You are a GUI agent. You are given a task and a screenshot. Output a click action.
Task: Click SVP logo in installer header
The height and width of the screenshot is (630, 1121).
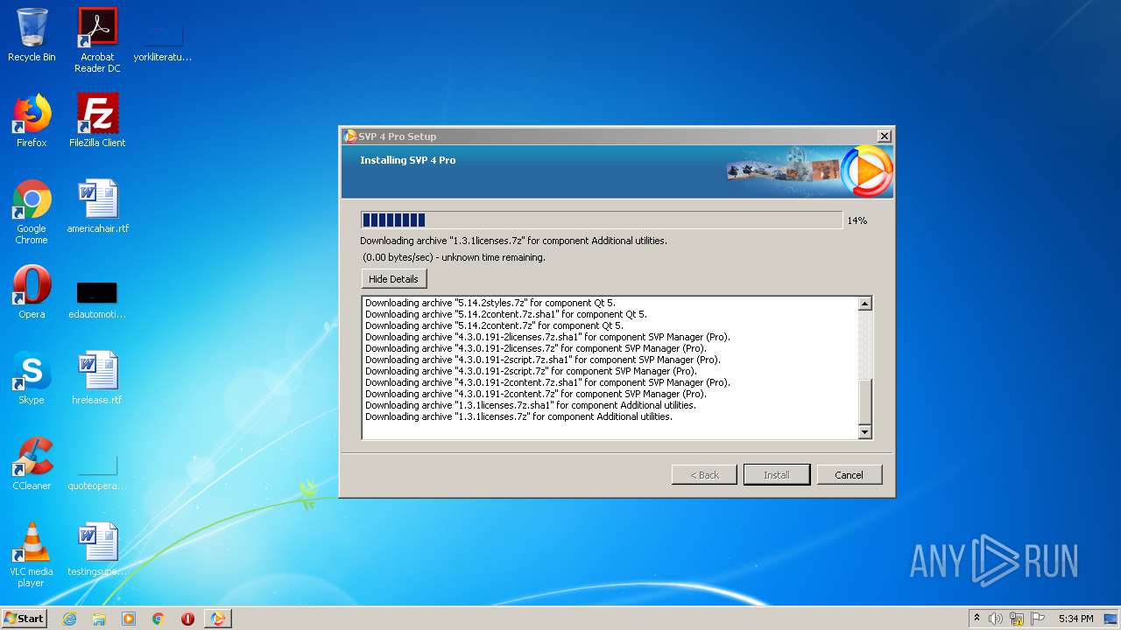coord(867,171)
